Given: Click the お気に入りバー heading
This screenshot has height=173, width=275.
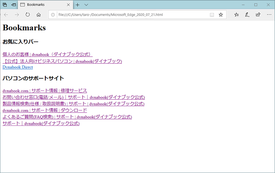Looking at the screenshot, I should (x=20, y=42).
